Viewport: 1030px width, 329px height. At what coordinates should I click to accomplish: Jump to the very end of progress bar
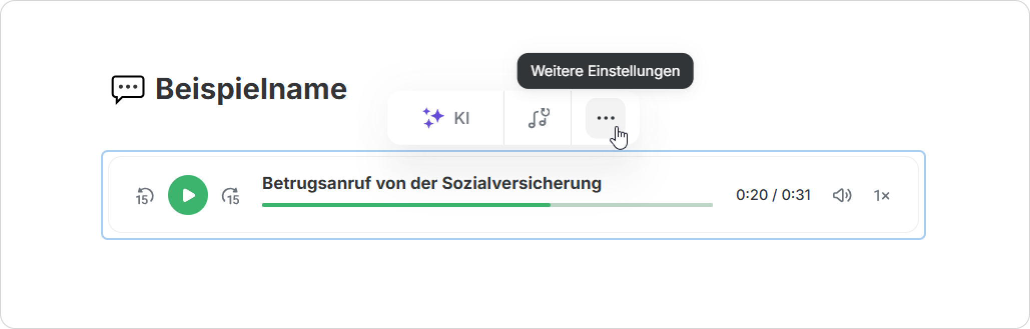[x=711, y=204]
